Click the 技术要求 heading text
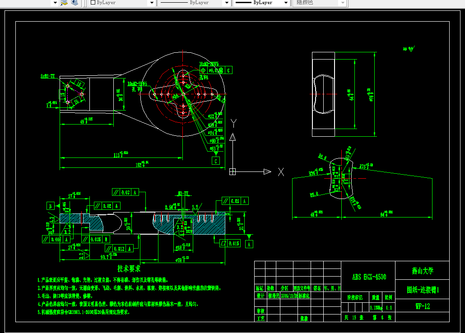Screen dimensions: 465x333 (x=129, y=268)
